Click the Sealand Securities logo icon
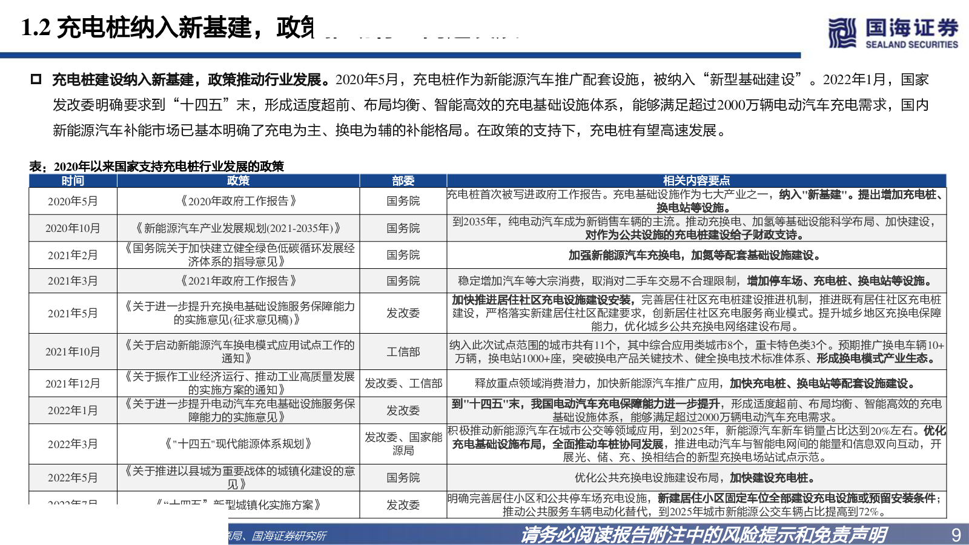The height and width of the screenshot is (545, 969). (x=842, y=33)
